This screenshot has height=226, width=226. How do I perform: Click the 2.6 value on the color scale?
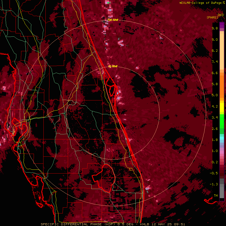click(215, 129)
